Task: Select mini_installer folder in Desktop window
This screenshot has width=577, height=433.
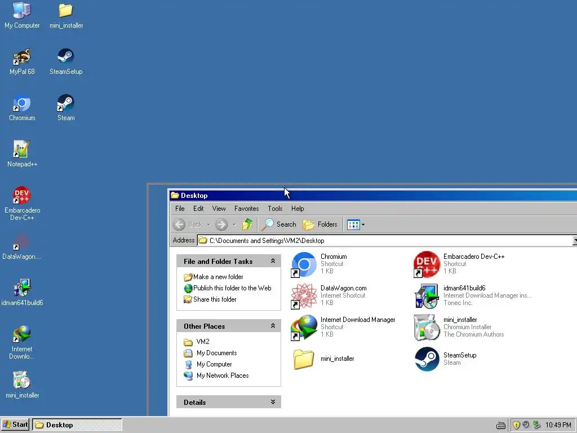Action: (324, 359)
